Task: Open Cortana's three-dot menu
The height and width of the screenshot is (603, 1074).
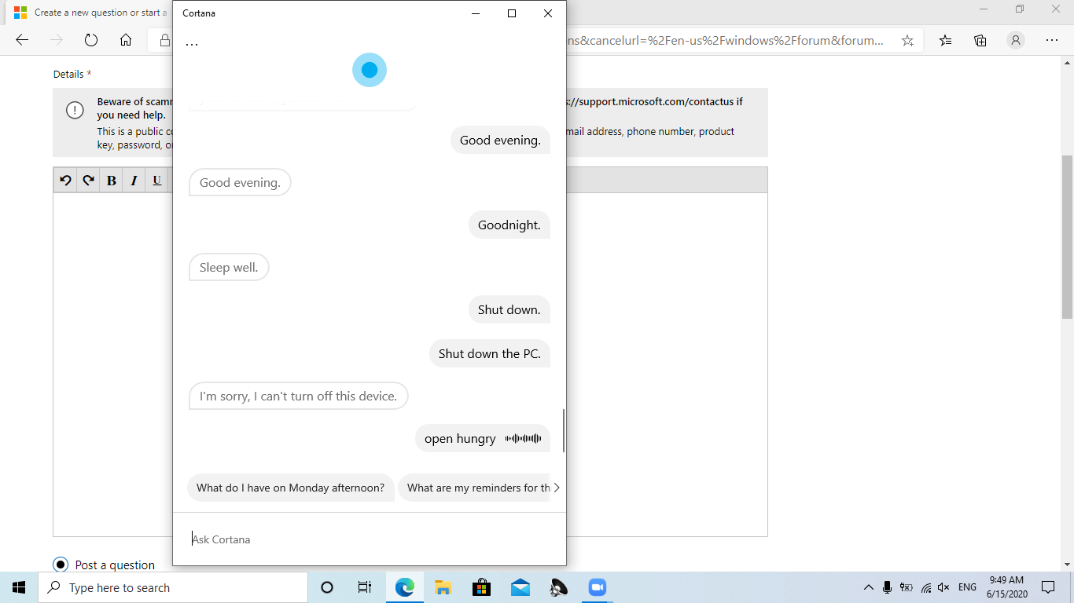Action: [192, 44]
